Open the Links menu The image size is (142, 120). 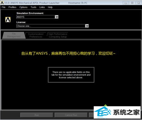point(42,7)
